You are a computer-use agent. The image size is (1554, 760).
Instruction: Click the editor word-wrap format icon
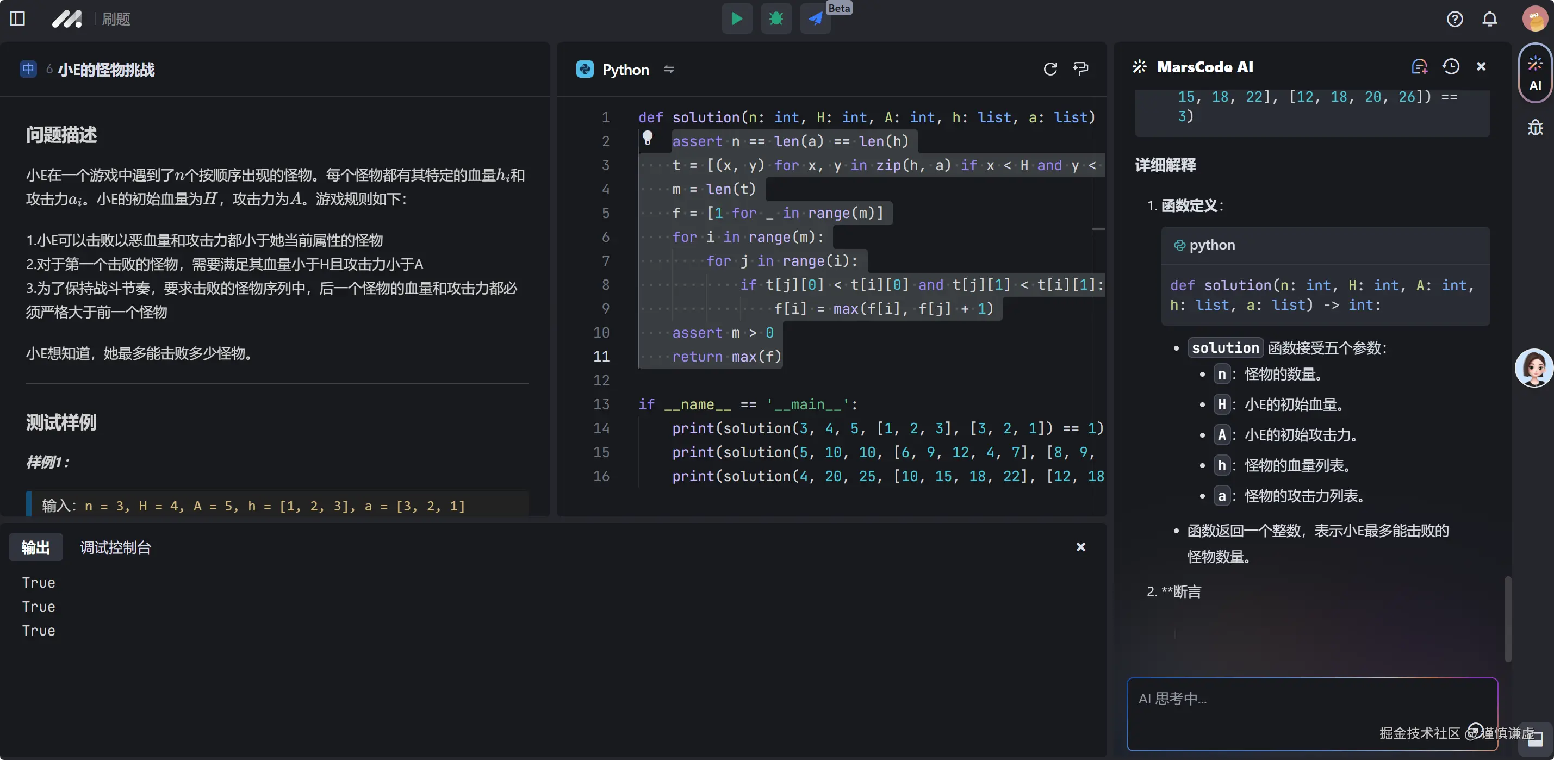[x=1080, y=68]
